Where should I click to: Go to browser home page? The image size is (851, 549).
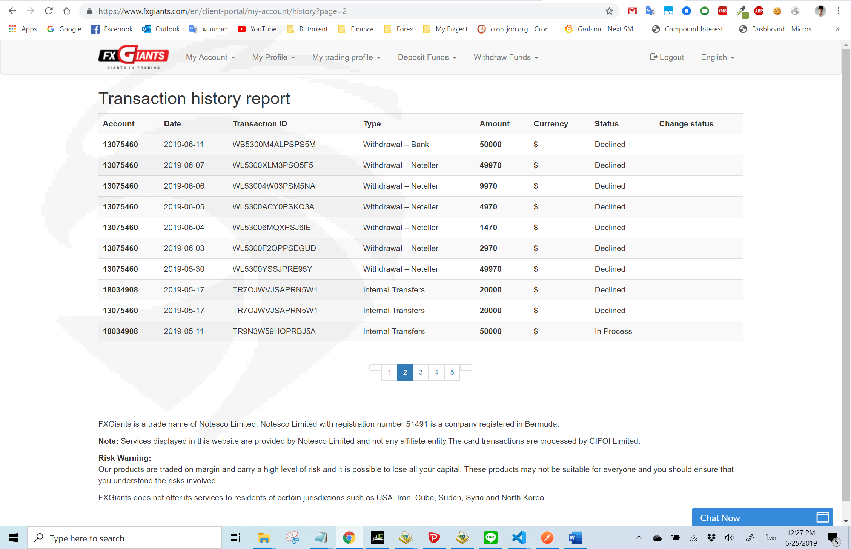[x=67, y=11]
